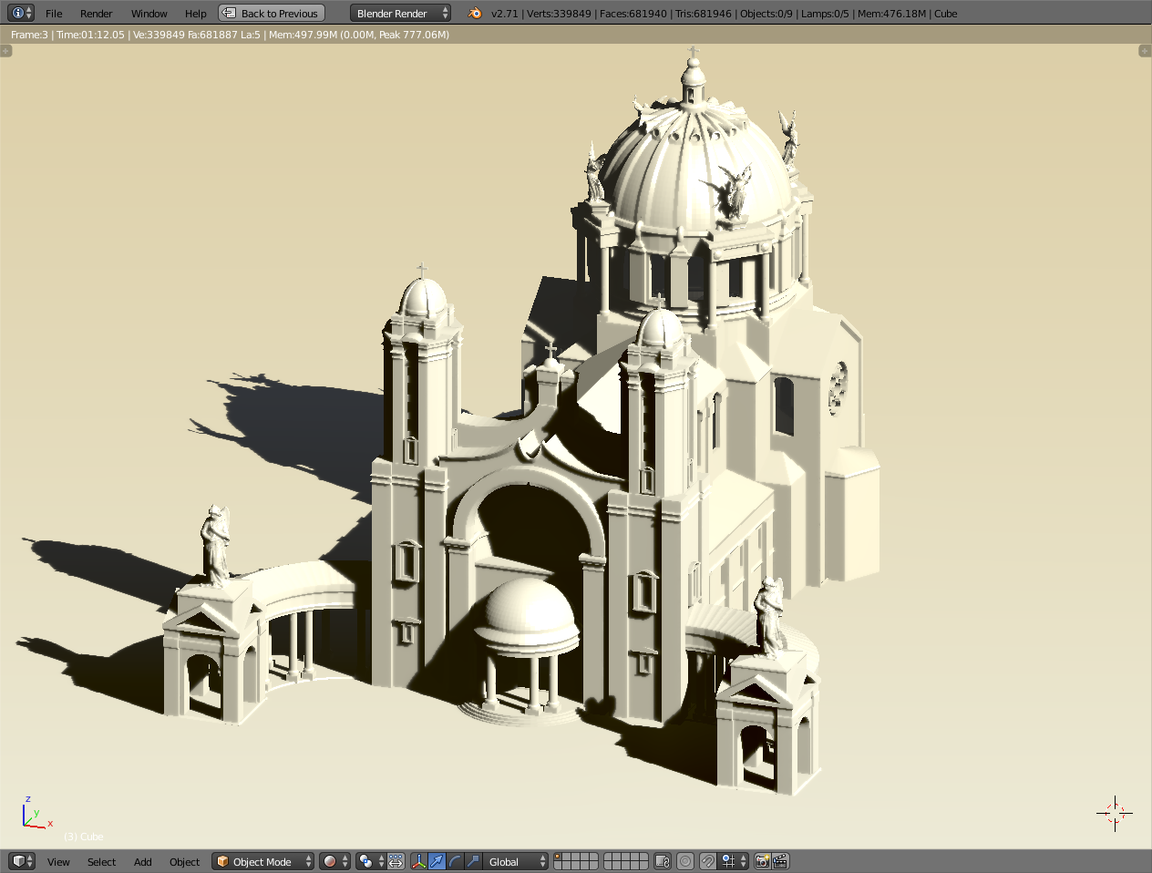Render OpenGL animation with clapperboard icon

pos(780,861)
